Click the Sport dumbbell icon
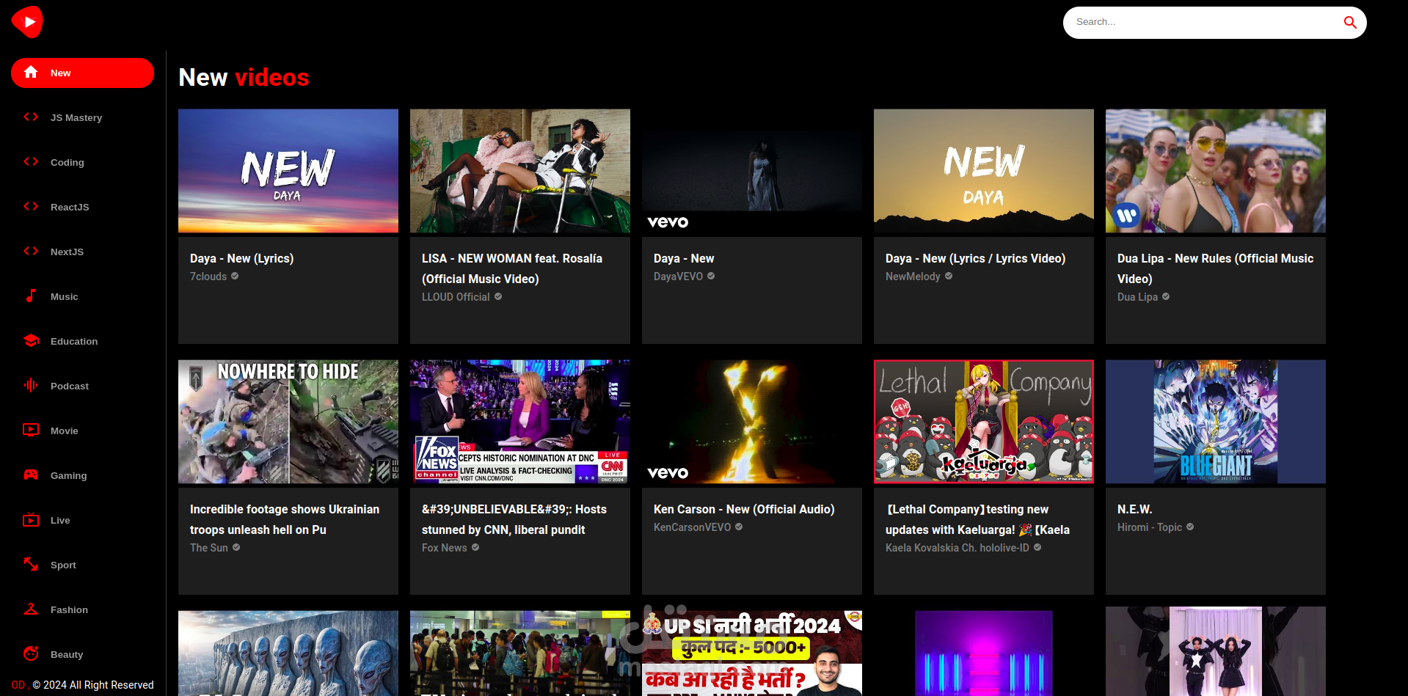Screen dimensions: 1408x696 pyautogui.click(x=31, y=564)
